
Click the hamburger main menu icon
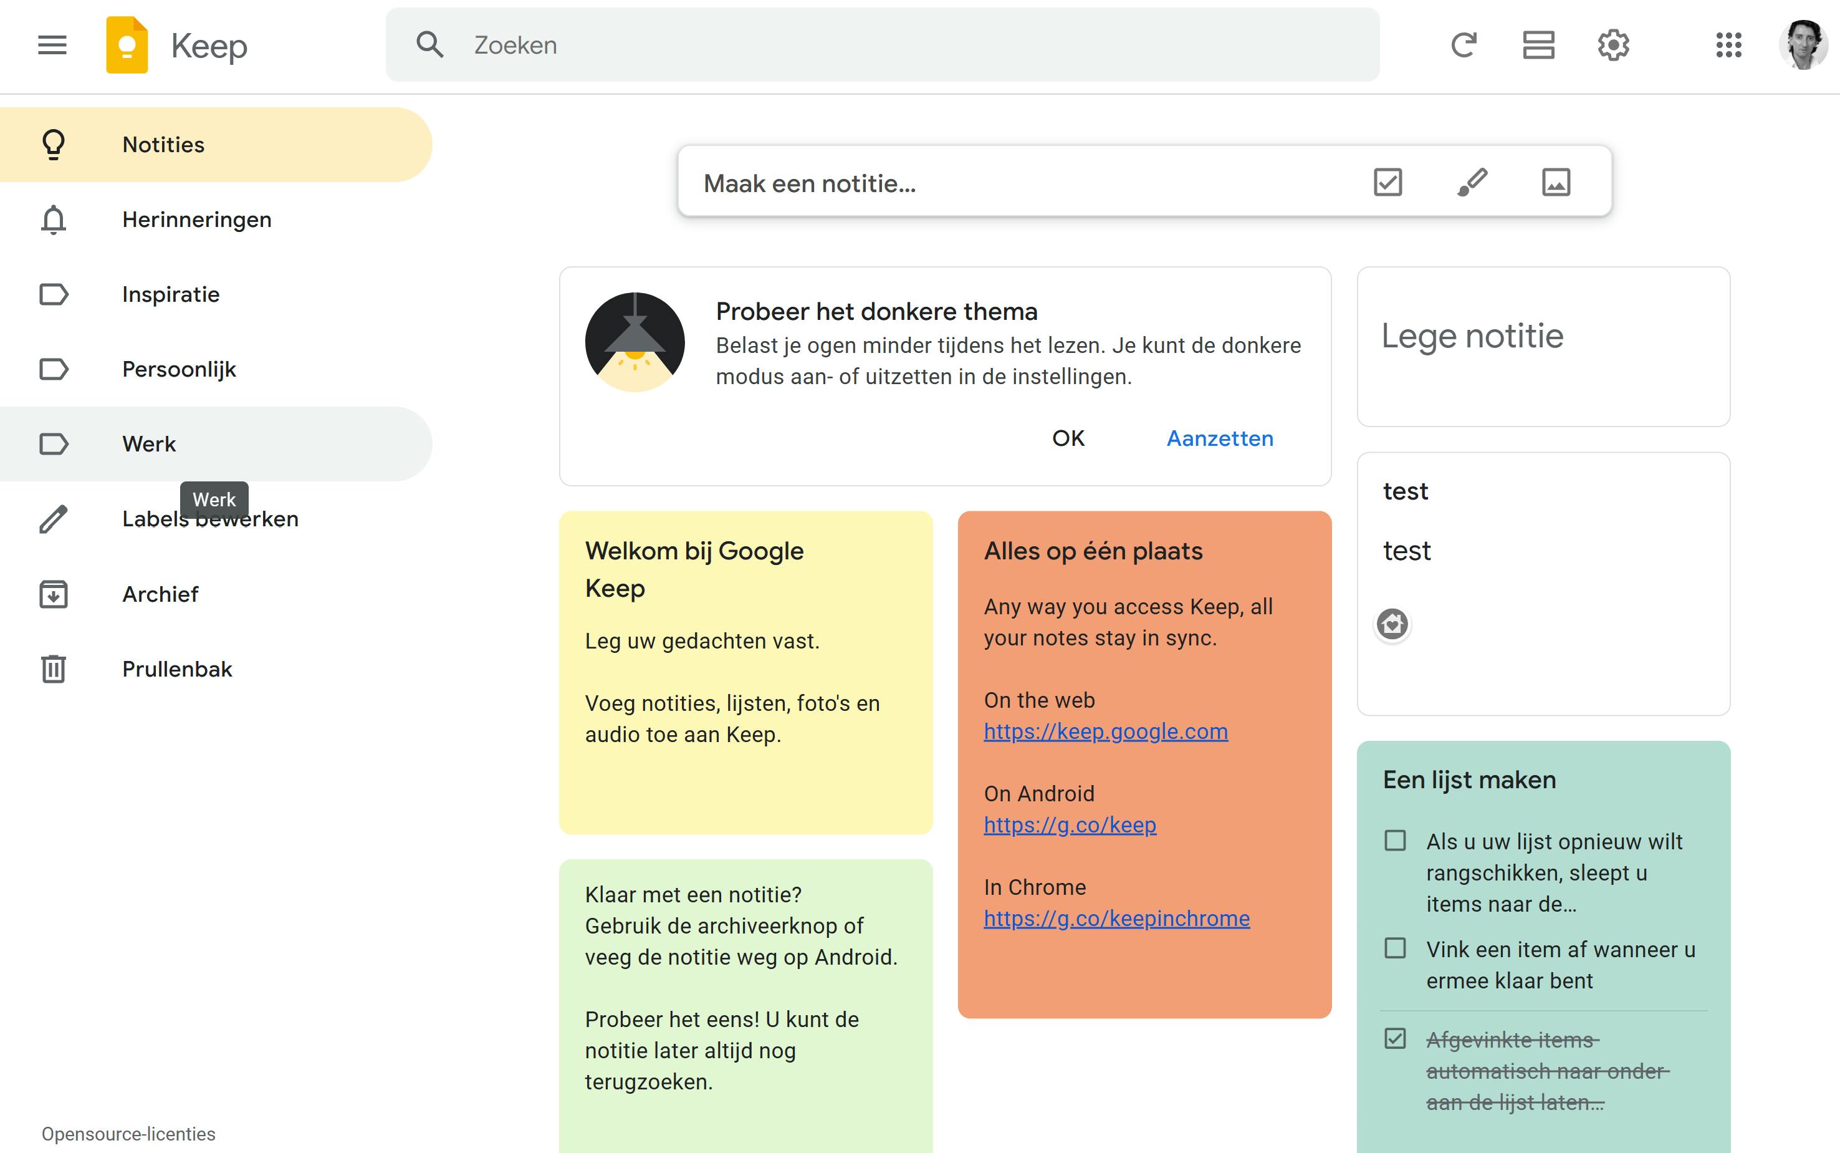52,45
